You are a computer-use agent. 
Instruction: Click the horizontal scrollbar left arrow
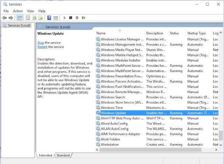pyautogui.click(x=97, y=150)
